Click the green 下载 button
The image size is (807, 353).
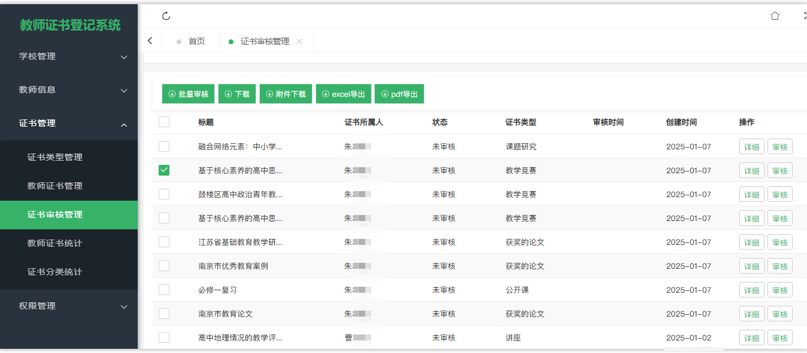237,94
